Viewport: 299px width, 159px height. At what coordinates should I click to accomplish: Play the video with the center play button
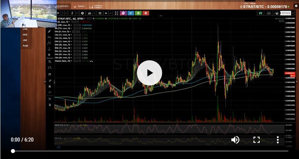coord(149,73)
